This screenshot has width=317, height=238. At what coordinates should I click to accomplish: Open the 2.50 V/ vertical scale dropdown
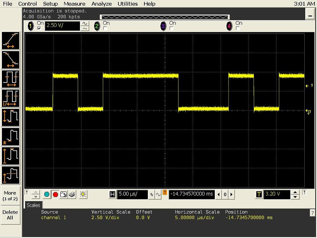(x=62, y=26)
